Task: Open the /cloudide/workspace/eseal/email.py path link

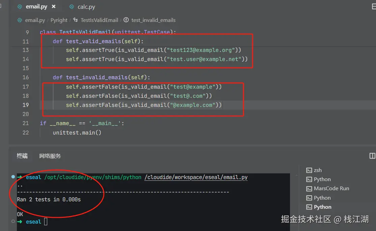Action: coord(196,177)
